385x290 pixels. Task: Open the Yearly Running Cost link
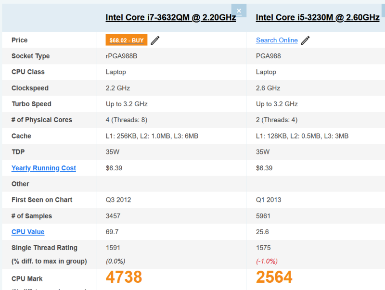pos(44,168)
